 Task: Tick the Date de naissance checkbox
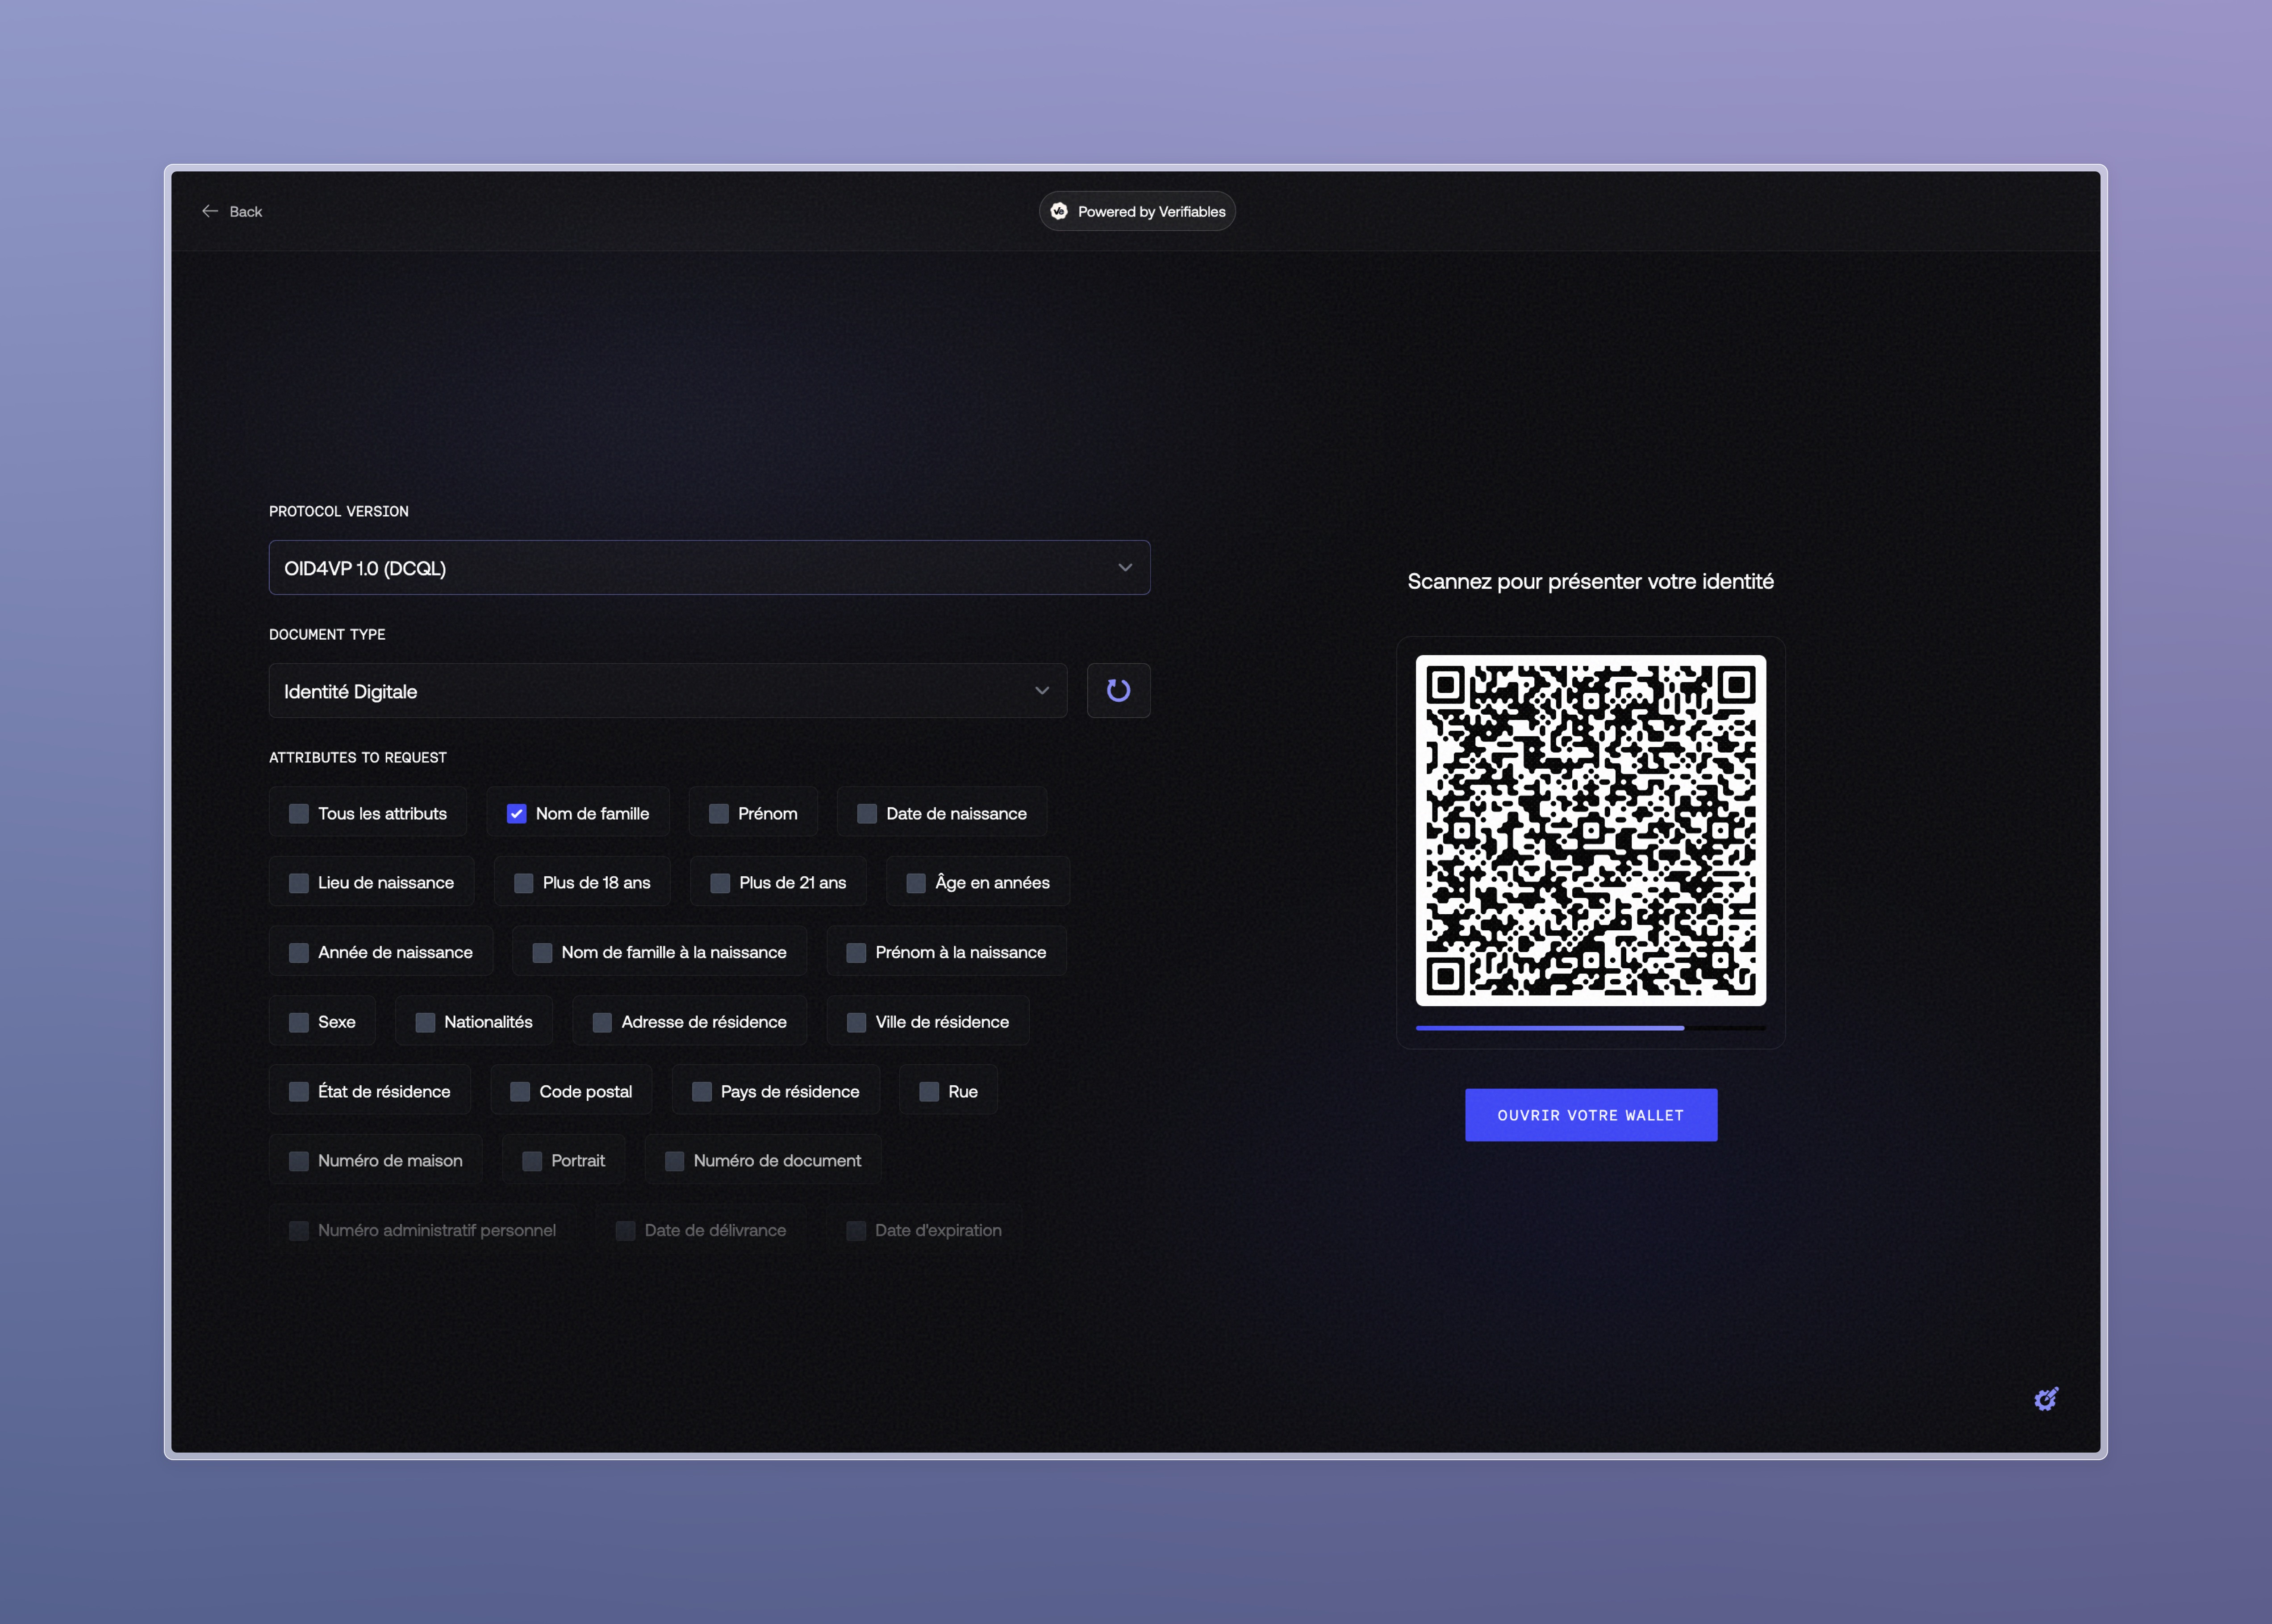pos(866,813)
